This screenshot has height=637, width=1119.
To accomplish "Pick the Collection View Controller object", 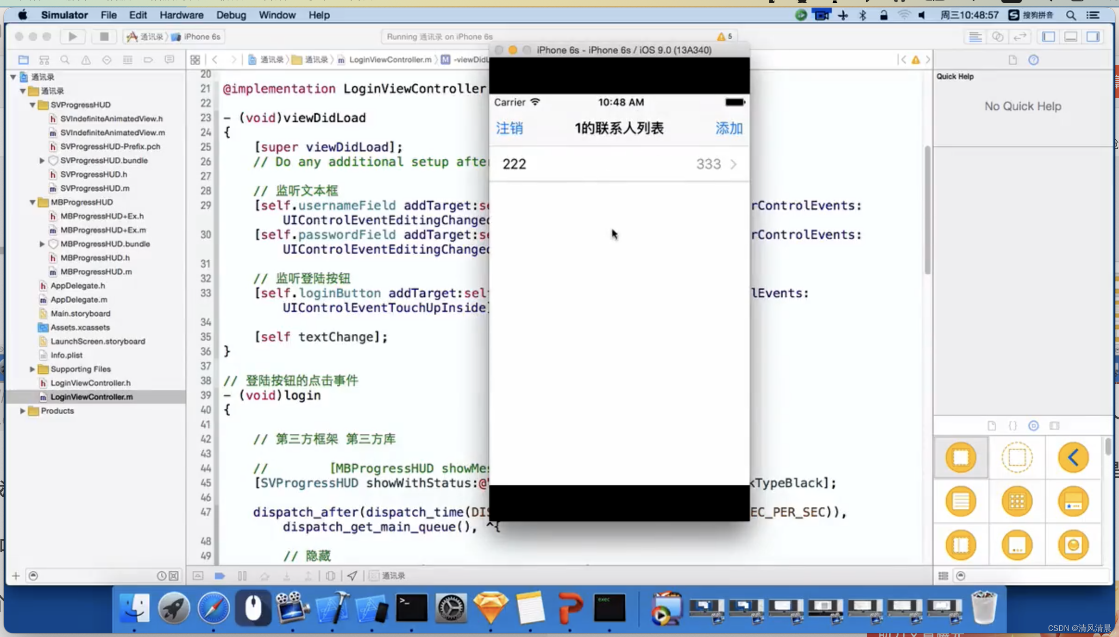I will 1017,501.
